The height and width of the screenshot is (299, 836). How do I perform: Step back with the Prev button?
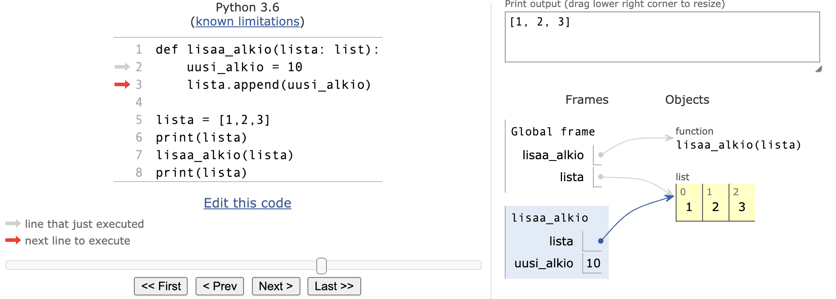click(219, 286)
